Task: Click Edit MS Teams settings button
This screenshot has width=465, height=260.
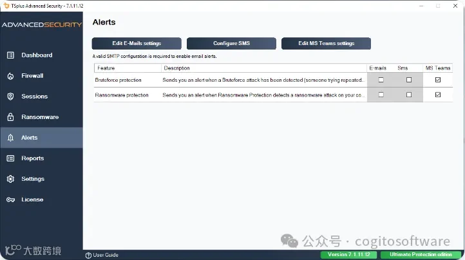Action: [327, 43]
